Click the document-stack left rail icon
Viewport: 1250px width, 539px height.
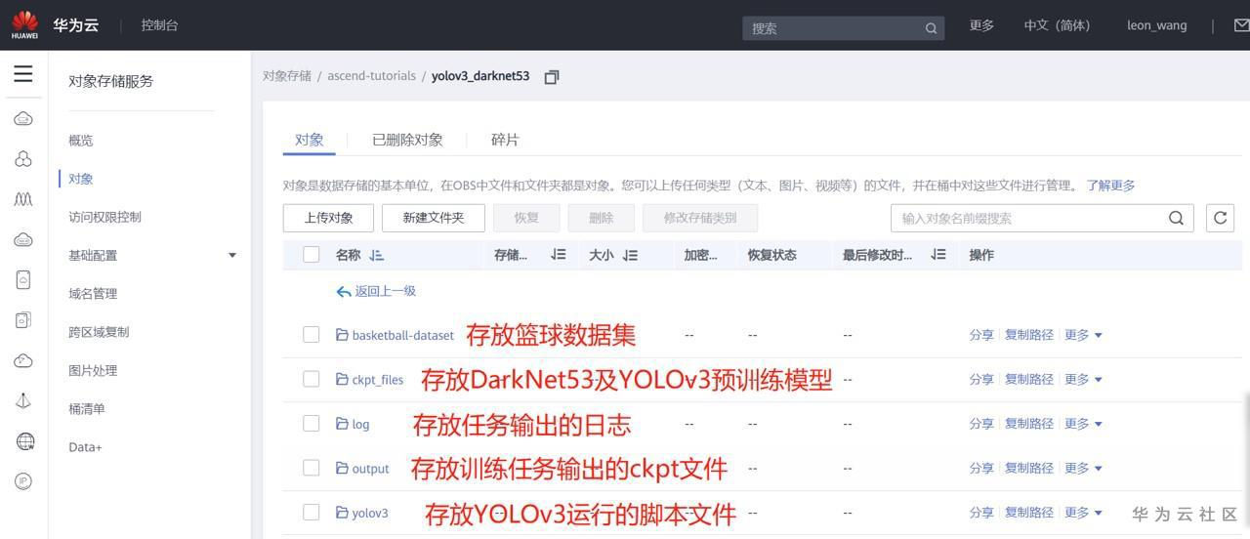[x=23, y=320]
